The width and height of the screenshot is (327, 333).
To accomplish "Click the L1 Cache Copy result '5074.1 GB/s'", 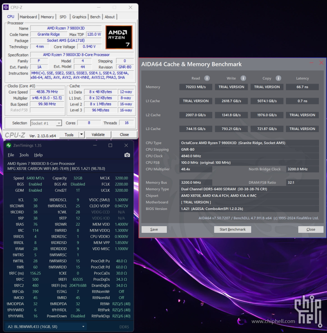I will tap(267, 101).
